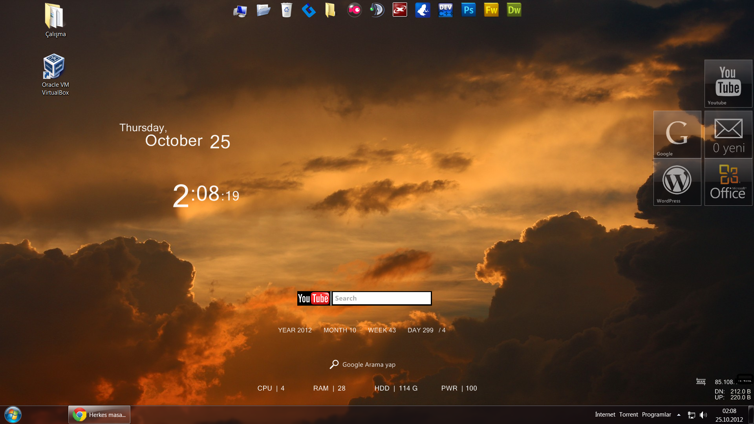Focus the YouTube Search input field
The image size is (754, 424).
pyautogui.click(x=382, y=298)
